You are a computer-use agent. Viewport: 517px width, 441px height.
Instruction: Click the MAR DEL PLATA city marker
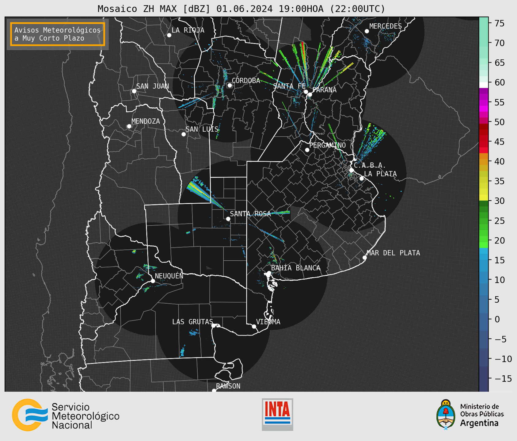365,258
